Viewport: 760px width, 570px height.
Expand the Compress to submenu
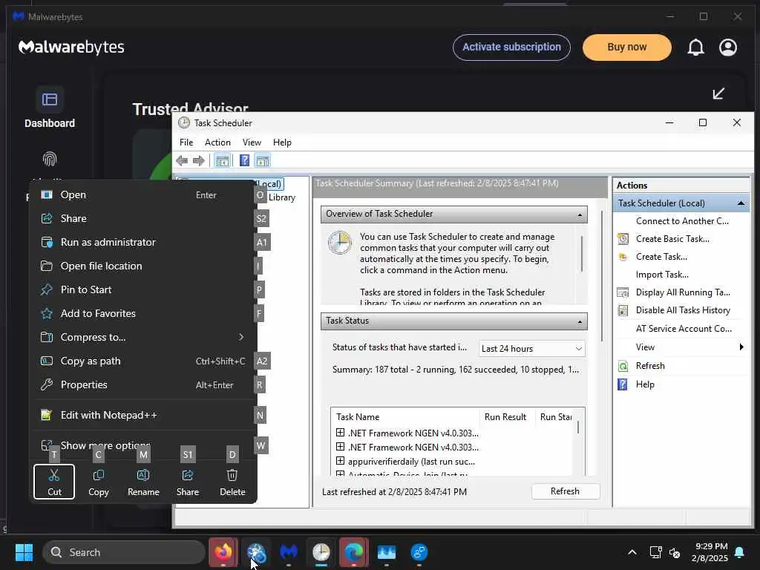pyautogui.click(x=241, y=337)
